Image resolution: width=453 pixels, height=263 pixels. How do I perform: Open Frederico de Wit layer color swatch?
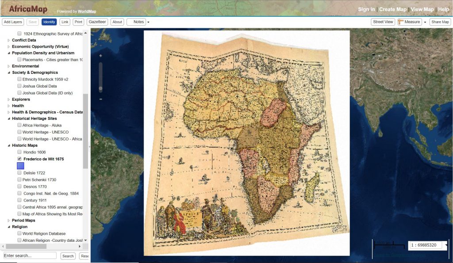(x=20, y=166)
